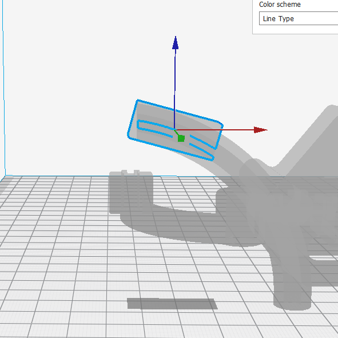Click the blue Z-axis arrowhead
The height and width of the screenshot is (338, 338).
(175, 43)
